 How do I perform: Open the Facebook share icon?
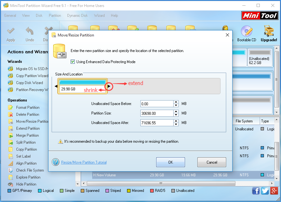(x=256, y=191)
